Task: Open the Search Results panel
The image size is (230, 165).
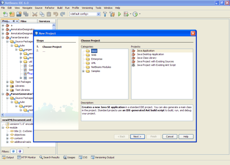Action: 51,157
